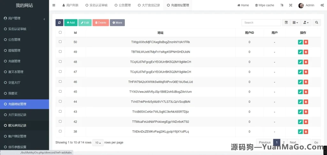Delete row with Id 48

(x=306, y=62)
